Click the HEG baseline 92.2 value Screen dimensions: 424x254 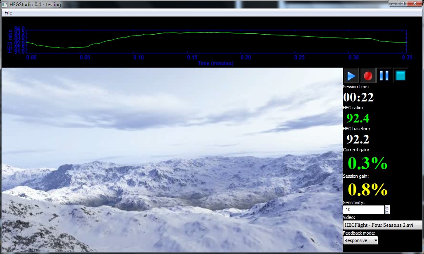(x=358, y=140)
